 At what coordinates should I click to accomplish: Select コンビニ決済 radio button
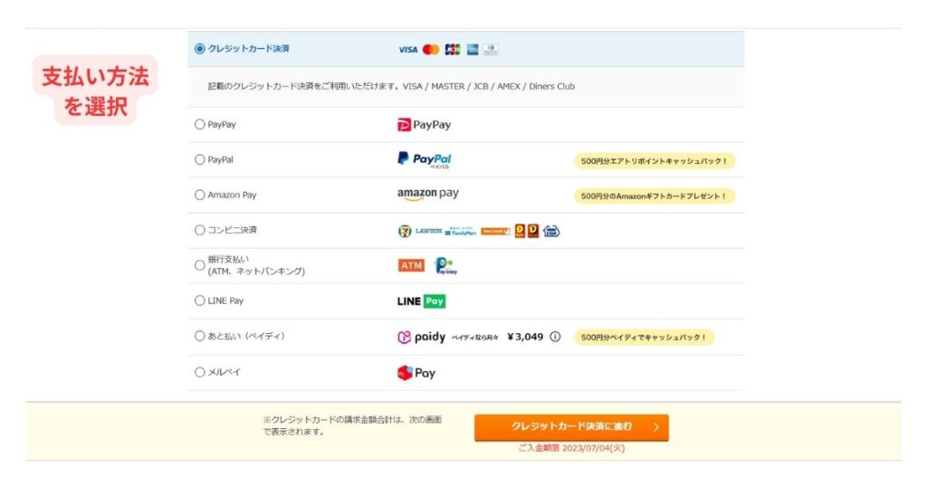(200, 230)
